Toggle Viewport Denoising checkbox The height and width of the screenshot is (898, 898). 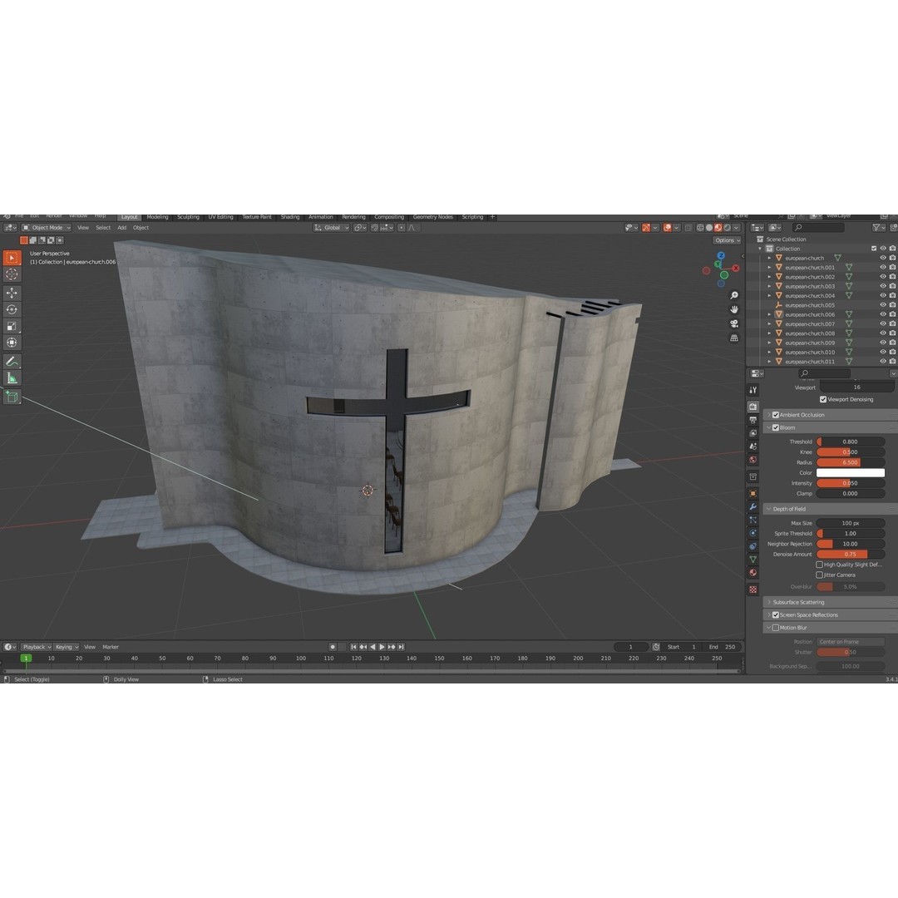click(823, 399)
